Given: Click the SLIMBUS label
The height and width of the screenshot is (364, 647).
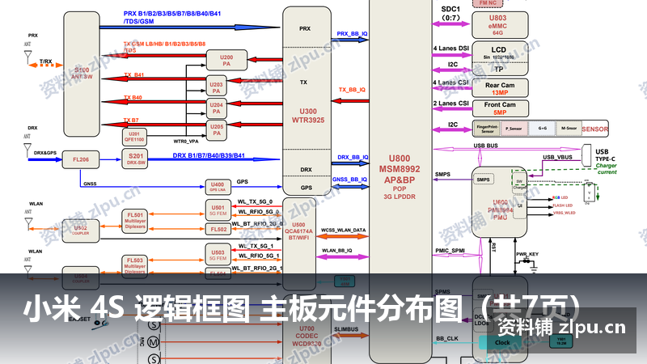Looking at the screenshot, I should 346,329.
